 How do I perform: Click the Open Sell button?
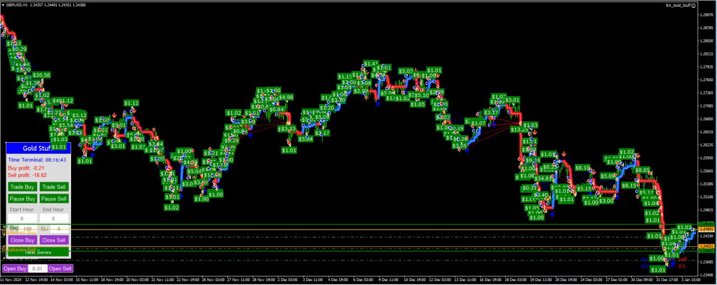60,269
